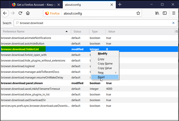
Task: Select Copy Value in the context menu
Action: pyautogui.click(x=105, y=68)
